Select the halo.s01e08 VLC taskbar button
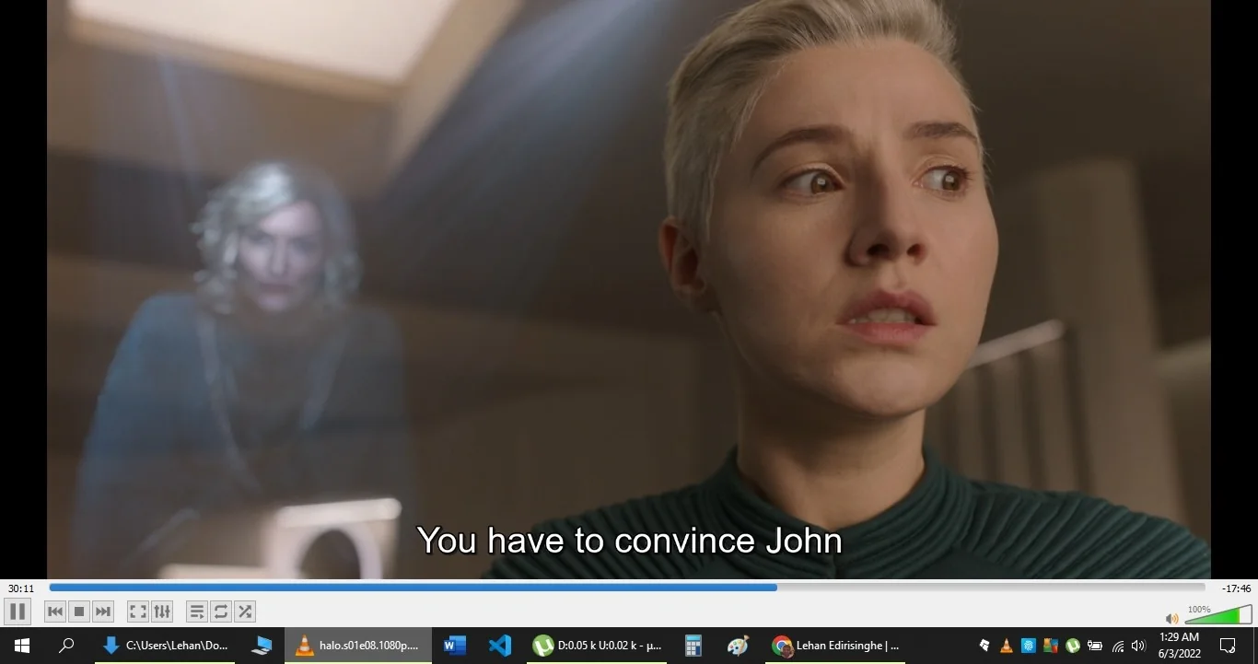This screenshot has width=1258, height=664. tap(358, 646)
